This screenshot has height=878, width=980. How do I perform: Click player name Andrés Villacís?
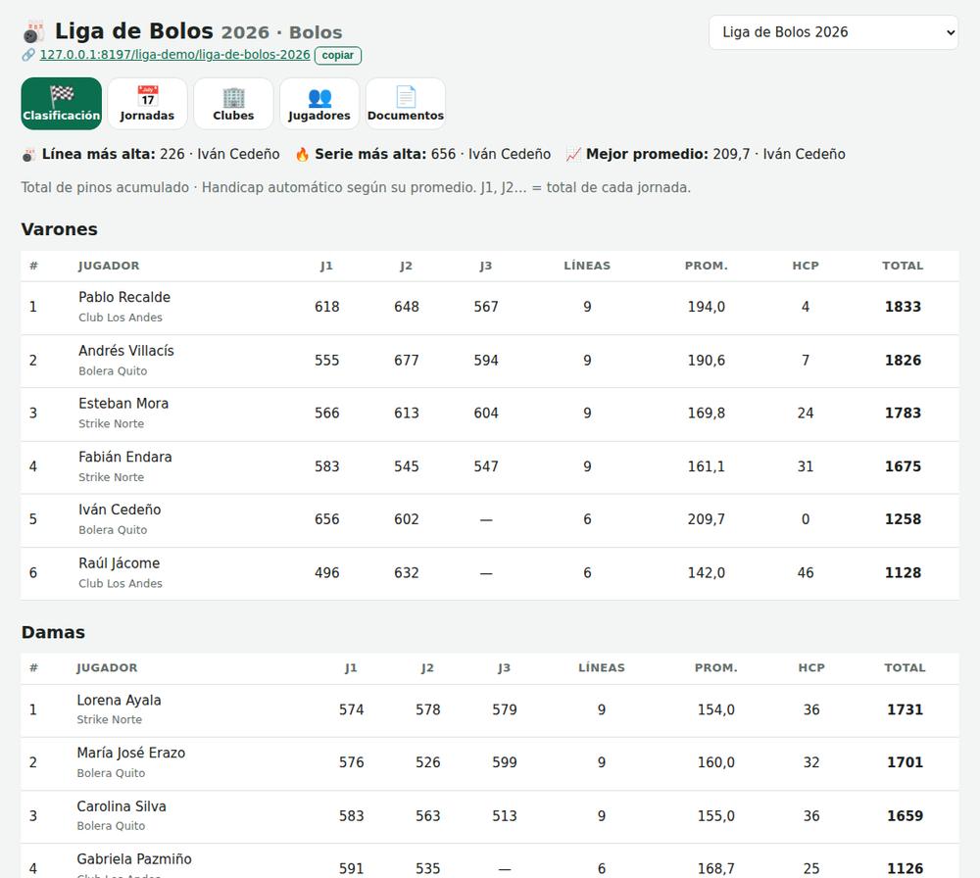pyautogui.click(x=126, y=351)
